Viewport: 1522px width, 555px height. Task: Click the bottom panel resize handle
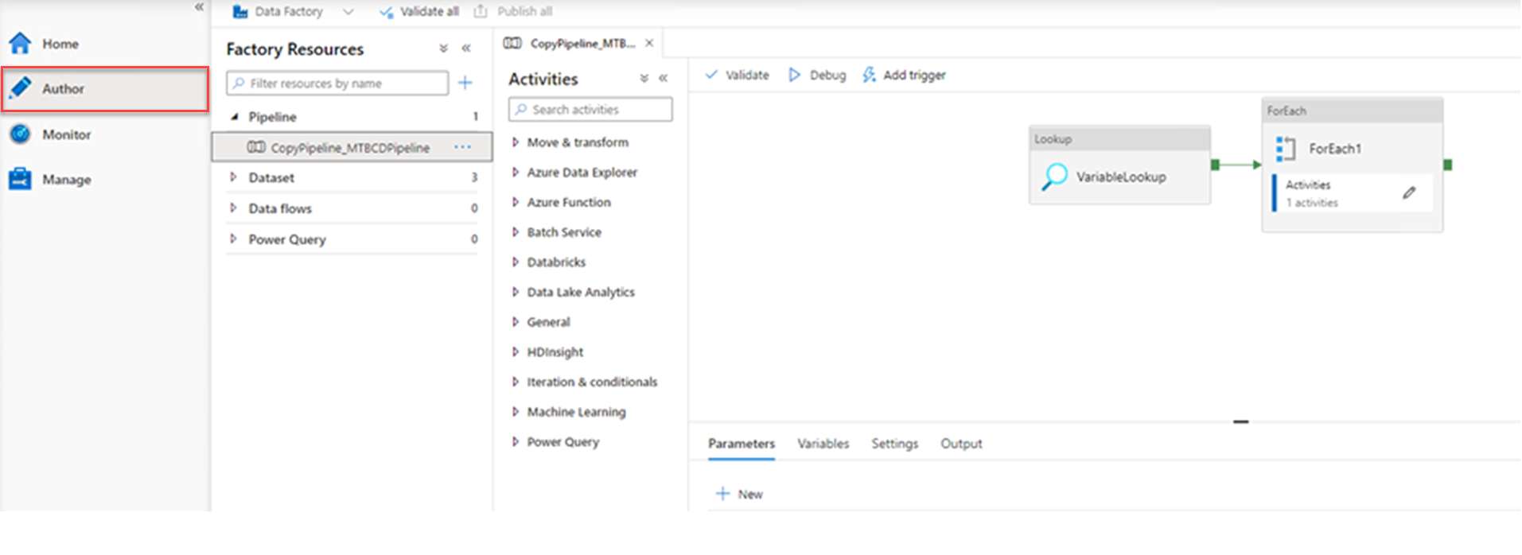(x=1240, y=421)
